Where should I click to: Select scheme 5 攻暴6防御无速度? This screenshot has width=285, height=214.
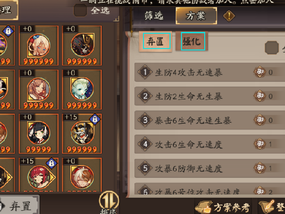210,168
